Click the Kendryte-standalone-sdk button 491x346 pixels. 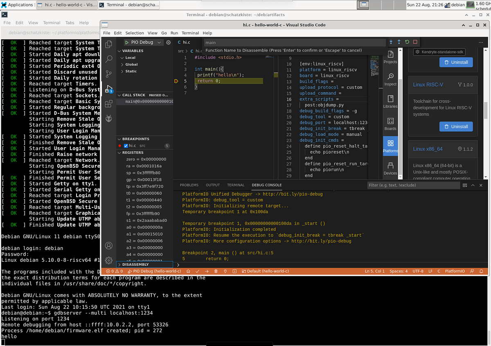[x=439, y=52]
